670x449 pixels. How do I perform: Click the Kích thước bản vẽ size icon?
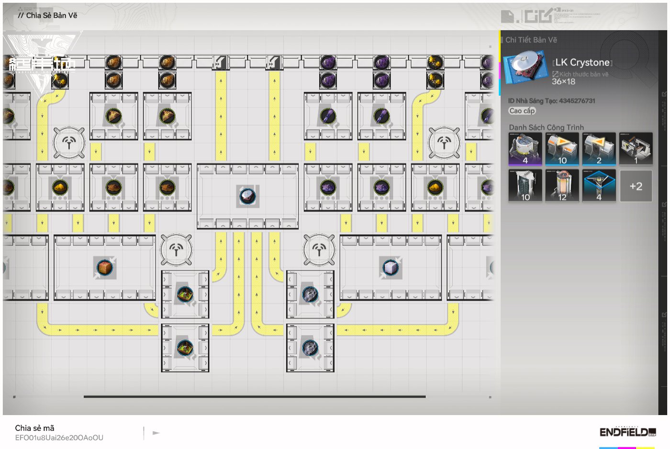coord(555,74)
